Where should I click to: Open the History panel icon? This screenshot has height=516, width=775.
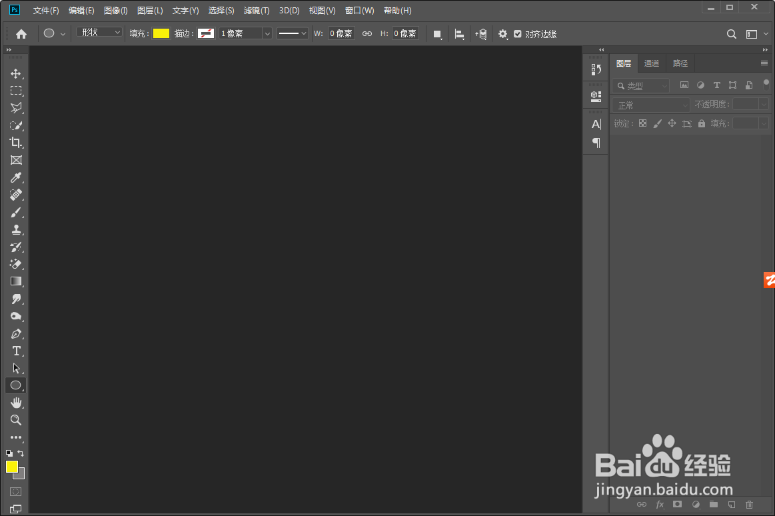click(x=596, y=70)
